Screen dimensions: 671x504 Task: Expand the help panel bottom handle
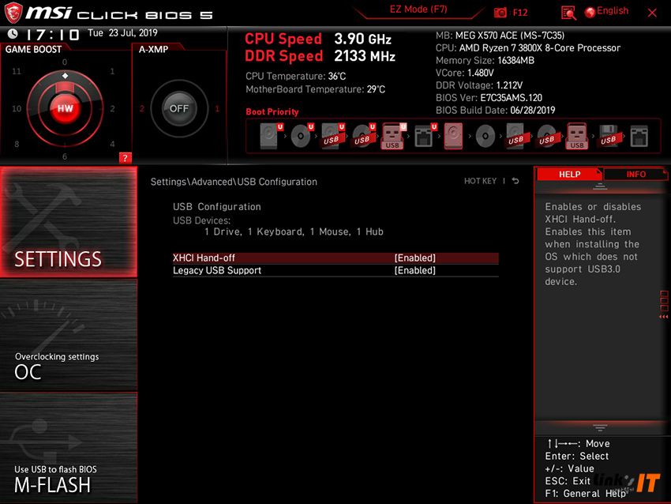600,428
